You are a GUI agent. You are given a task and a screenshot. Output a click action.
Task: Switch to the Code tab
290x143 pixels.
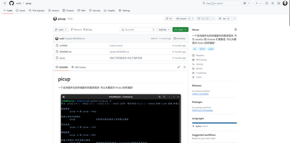[8, 10]
